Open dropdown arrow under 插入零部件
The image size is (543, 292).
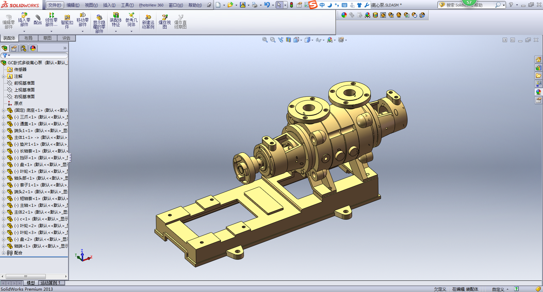[24, 32]
